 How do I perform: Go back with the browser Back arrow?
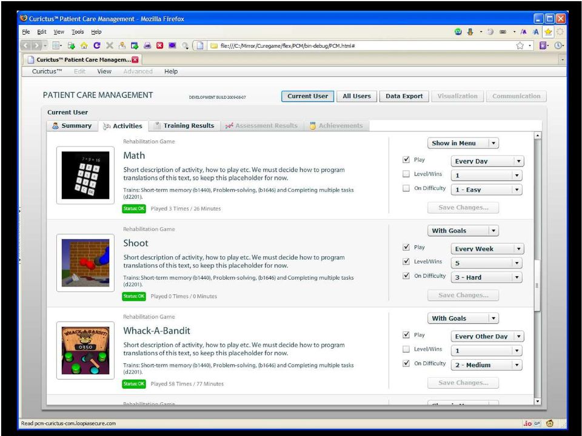(25, 45)
